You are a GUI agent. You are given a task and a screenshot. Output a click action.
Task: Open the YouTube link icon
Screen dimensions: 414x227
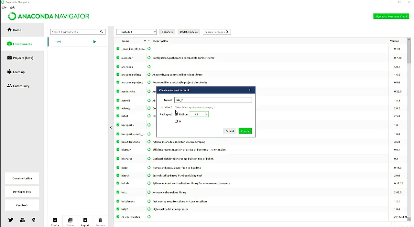pyautogui.click(x=22, y=220)
